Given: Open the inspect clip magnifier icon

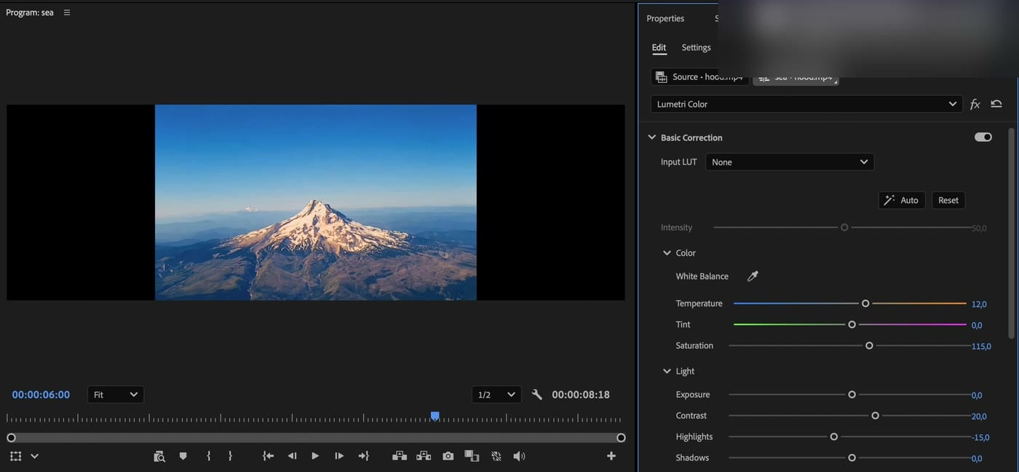Looking at the screenshot, I should (x=159, y=456).
